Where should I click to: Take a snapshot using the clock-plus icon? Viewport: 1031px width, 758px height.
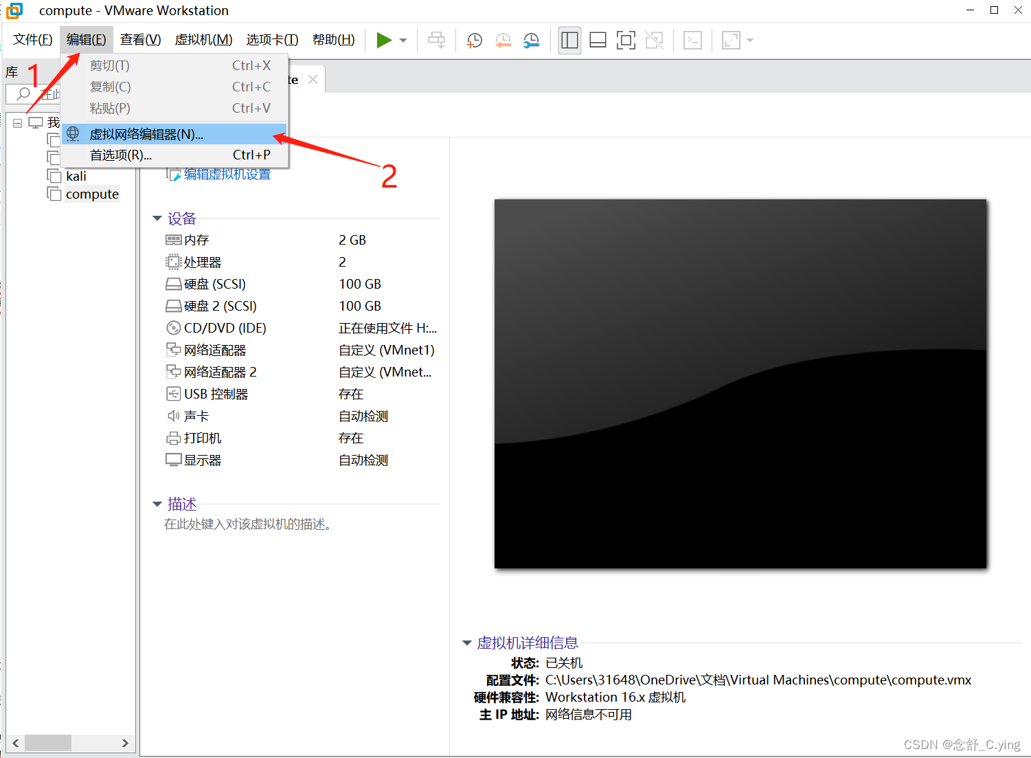click(474, 41)
